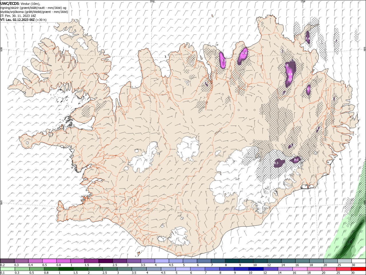Click the '15W' longitude label

(303, 1)
